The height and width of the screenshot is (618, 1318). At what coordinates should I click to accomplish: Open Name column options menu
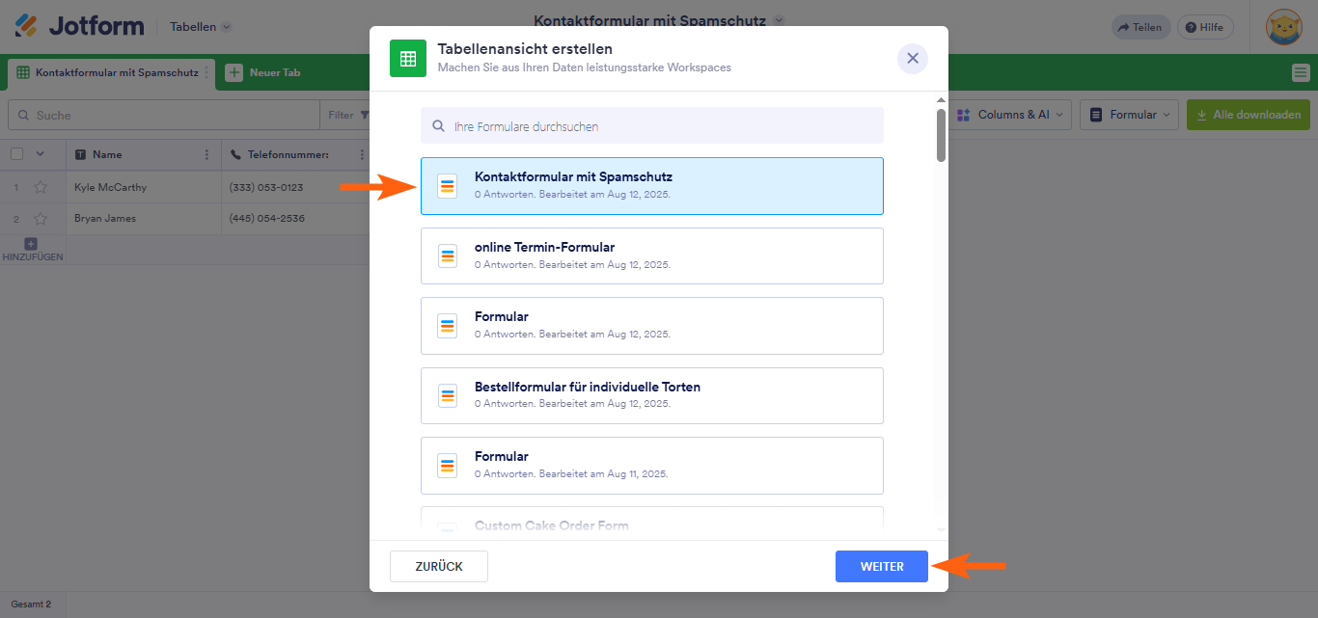tap(206, 154)
